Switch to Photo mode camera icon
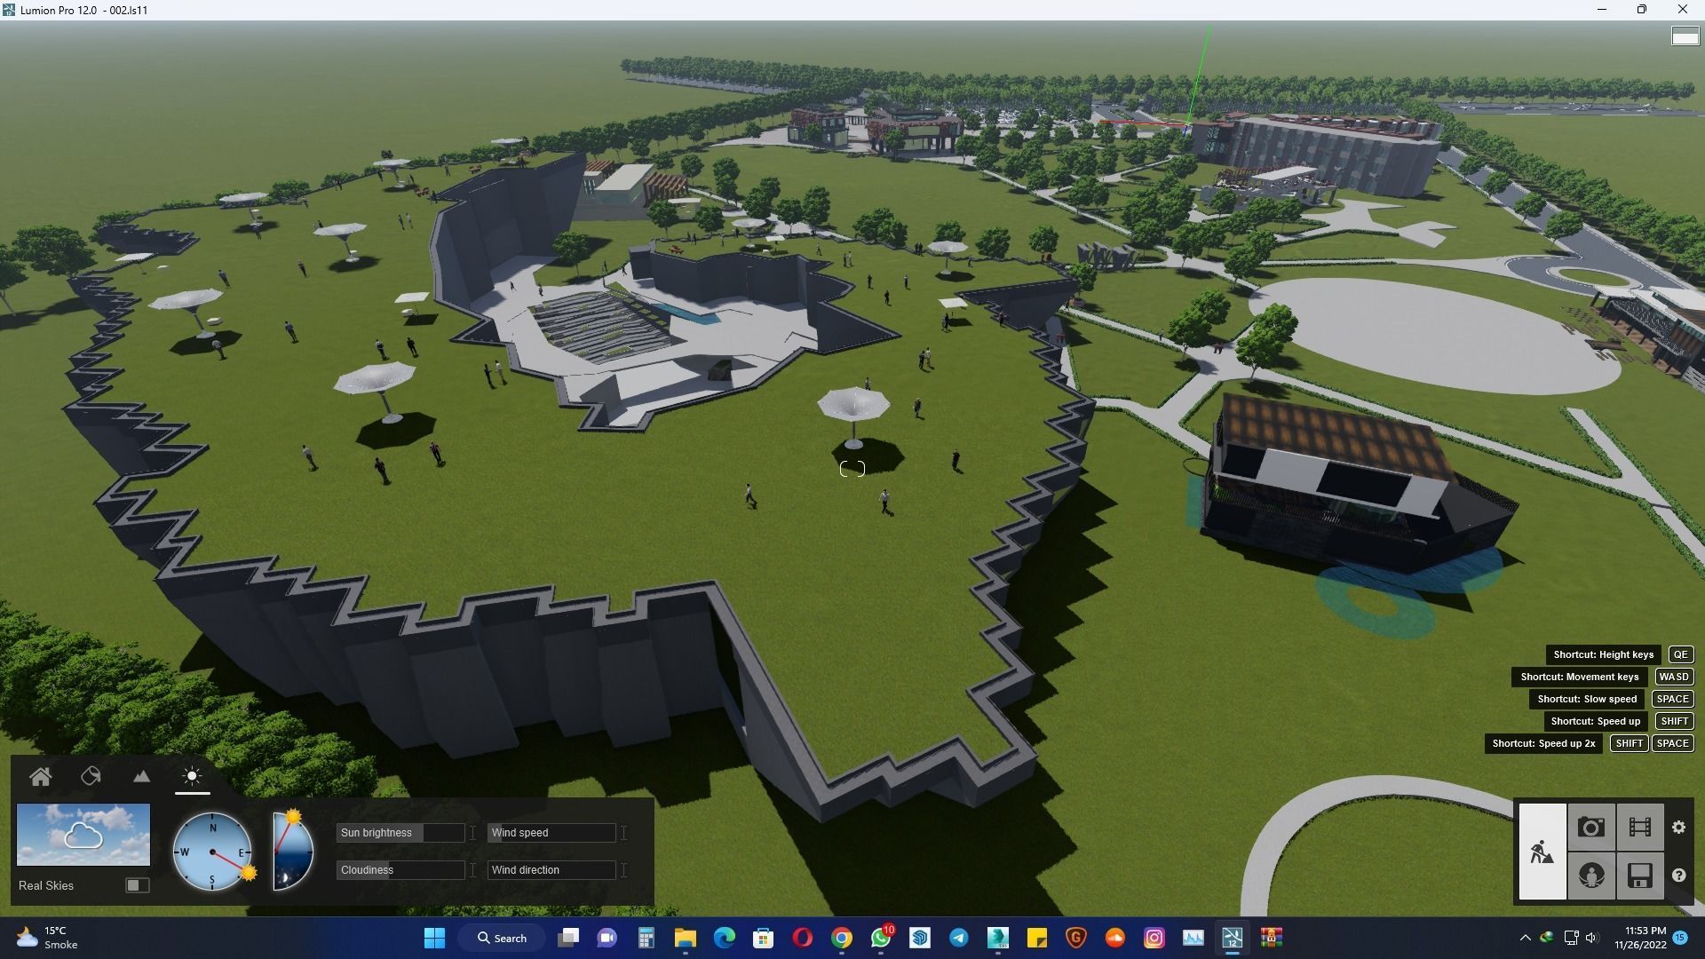 coord(1590,828)
